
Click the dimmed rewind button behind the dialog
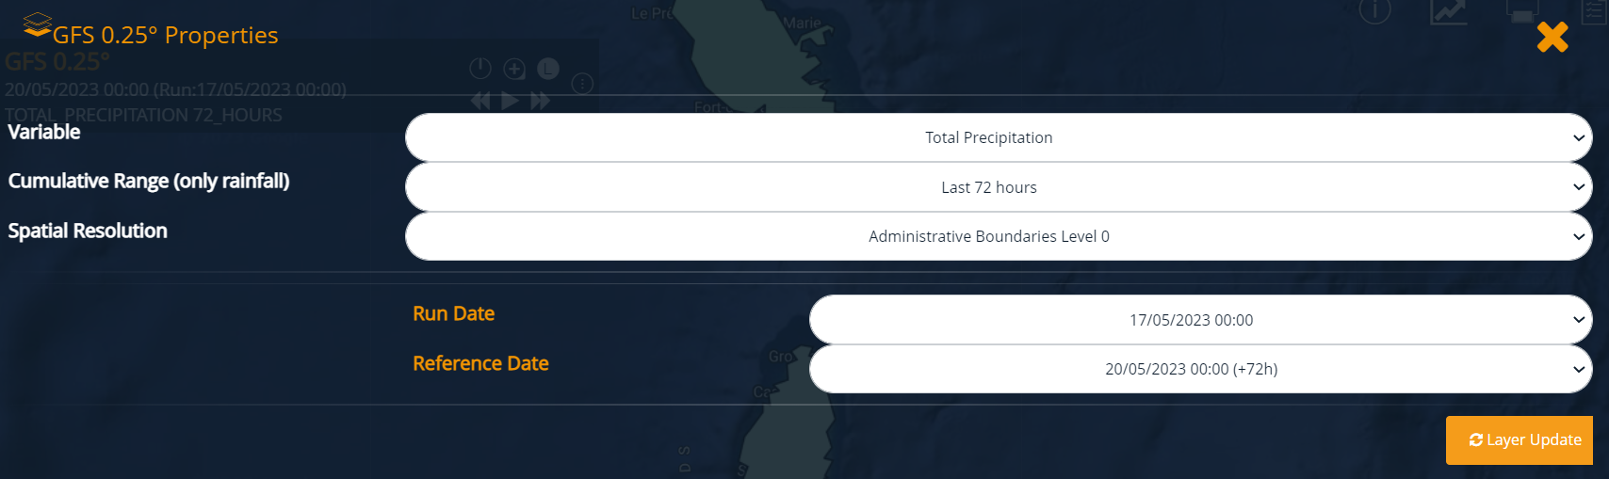(x=480, y=100)
